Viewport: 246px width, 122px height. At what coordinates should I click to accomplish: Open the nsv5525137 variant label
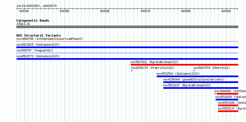(x=232, y=108)
